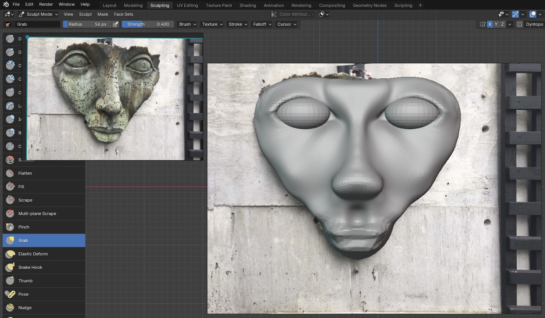The width and height of the screenshot is (545, 318).
Task: Enable the Dyntopo checkbox
Action: coord(520,24)
